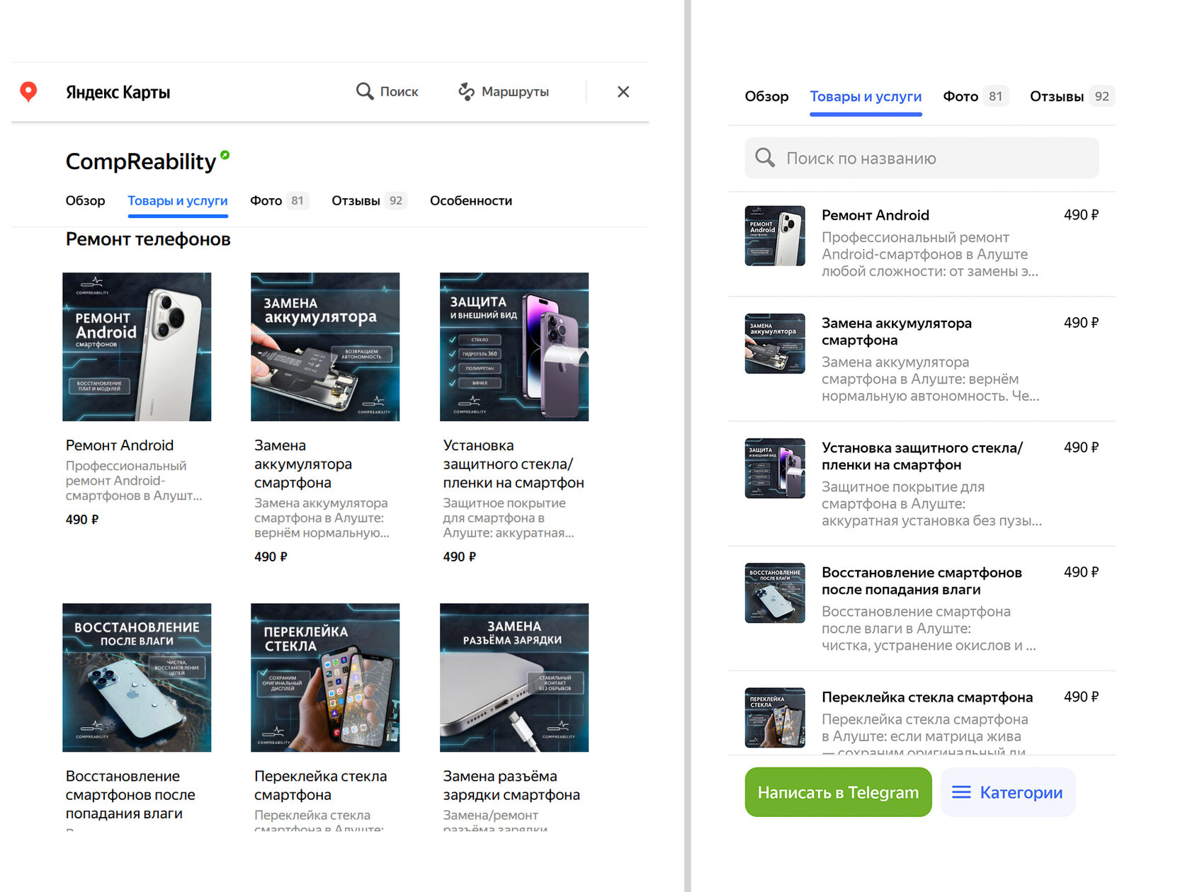Click the 490 ₽ price under Замена аккумулятора in the left grid

(x=271, y=557)
